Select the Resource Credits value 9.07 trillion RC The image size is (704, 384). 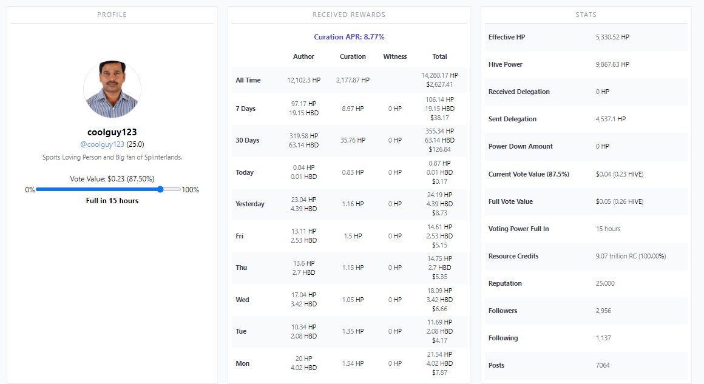click(631, 256)
